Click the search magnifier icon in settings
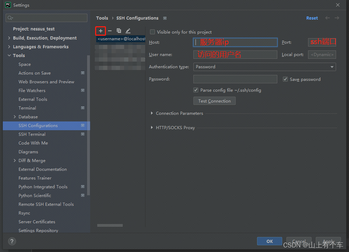This screenshot has height=252, width=349. point(10,18)
